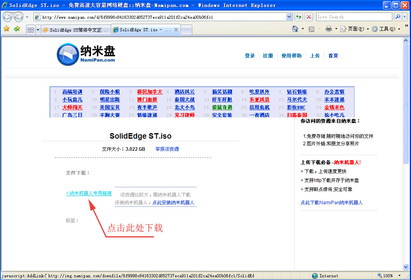411x280 pixels.
Task: Open the 工具(O) menu
Action: coord(386,29)
